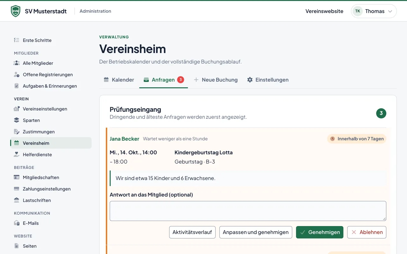
Task: Click the Vereinseinstellungen house-gear icon
Action: pos(17,109)
